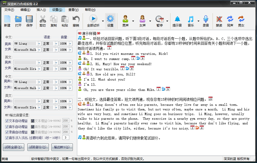Screen dimensions: 257x163
Task: Click the 过渡时间 value input showing 3
Action: pyautogui.click(x=66, y=137)
